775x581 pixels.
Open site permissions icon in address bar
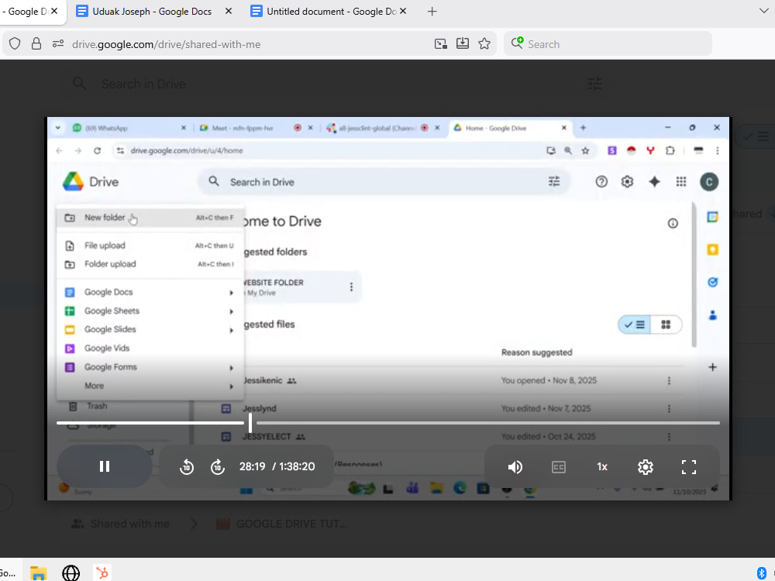coord(58,44)
